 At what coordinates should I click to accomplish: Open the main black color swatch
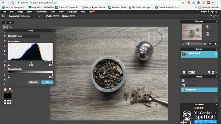coord(8,96)
